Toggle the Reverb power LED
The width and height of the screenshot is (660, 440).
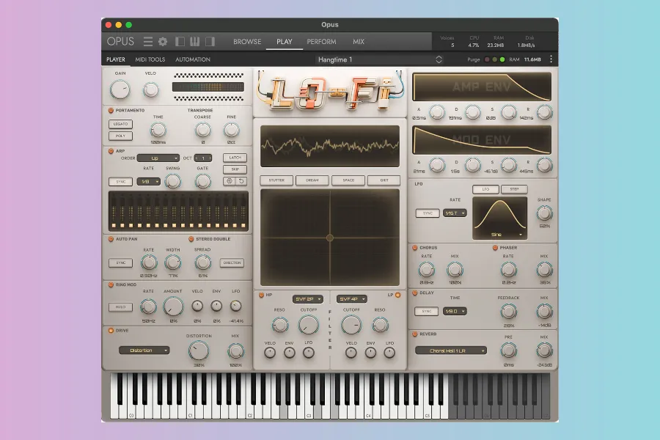coord(414,334)
